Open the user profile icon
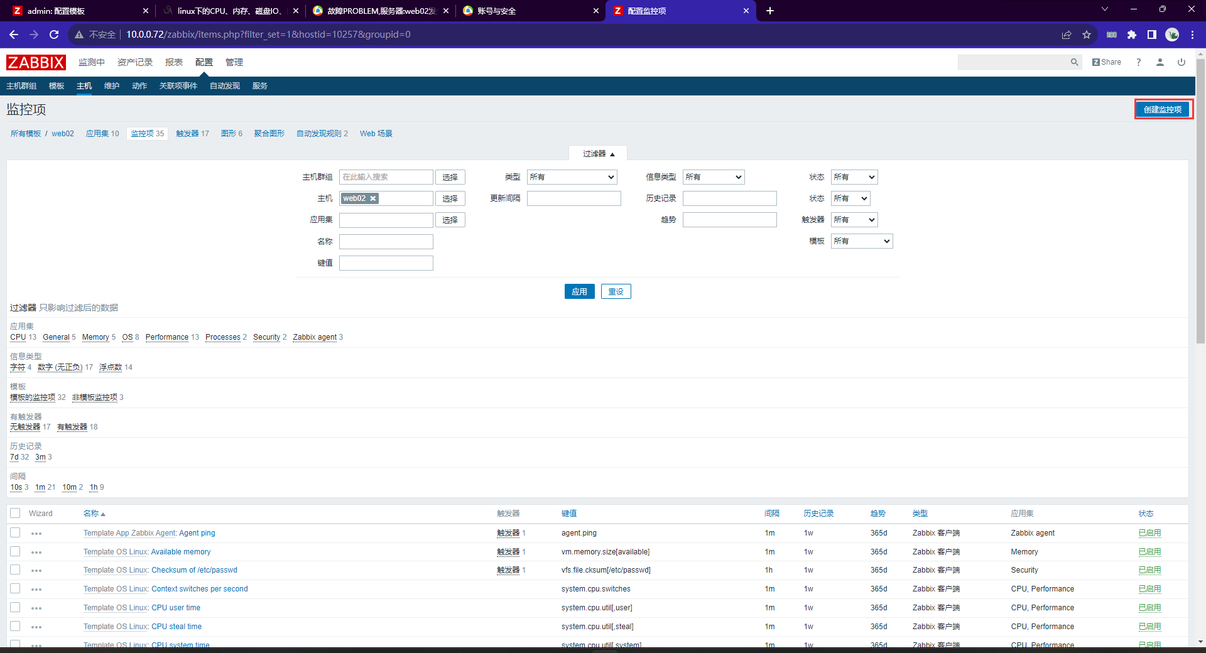This screenshot has width=1206, height=653. coord(1160,62)
